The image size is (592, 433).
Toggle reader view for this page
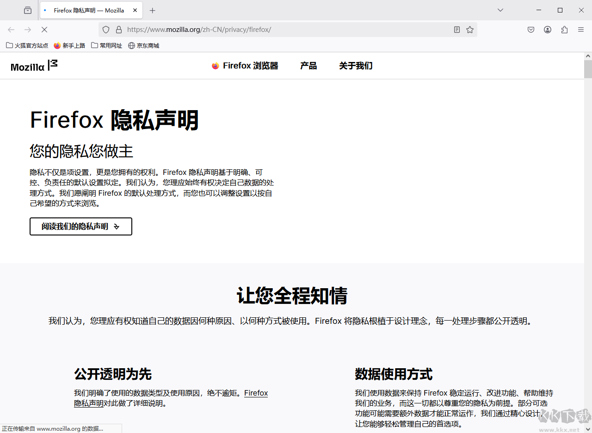457,30
